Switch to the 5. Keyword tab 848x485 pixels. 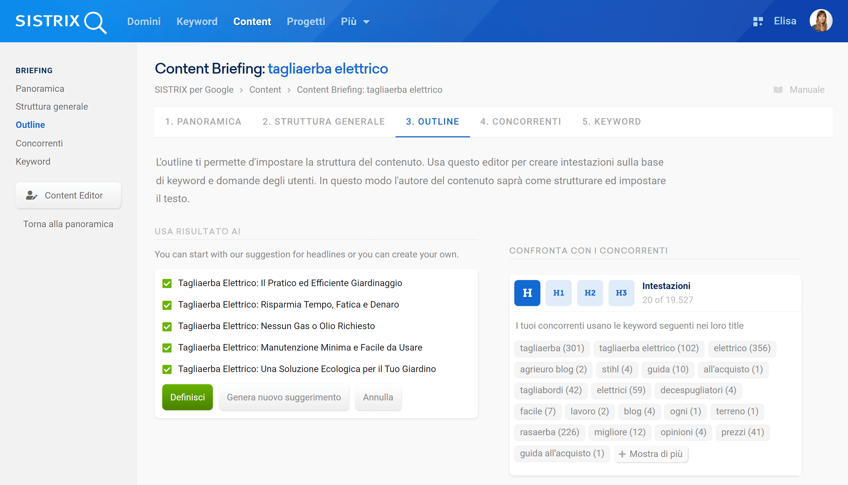coord(612,122)
